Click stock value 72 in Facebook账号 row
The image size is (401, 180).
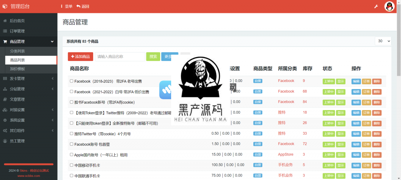(305, 144)
